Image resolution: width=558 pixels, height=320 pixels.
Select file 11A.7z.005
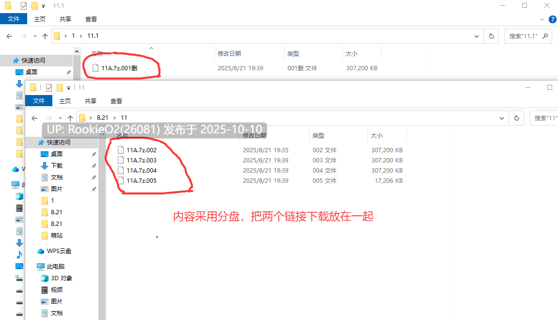[142, 180]
